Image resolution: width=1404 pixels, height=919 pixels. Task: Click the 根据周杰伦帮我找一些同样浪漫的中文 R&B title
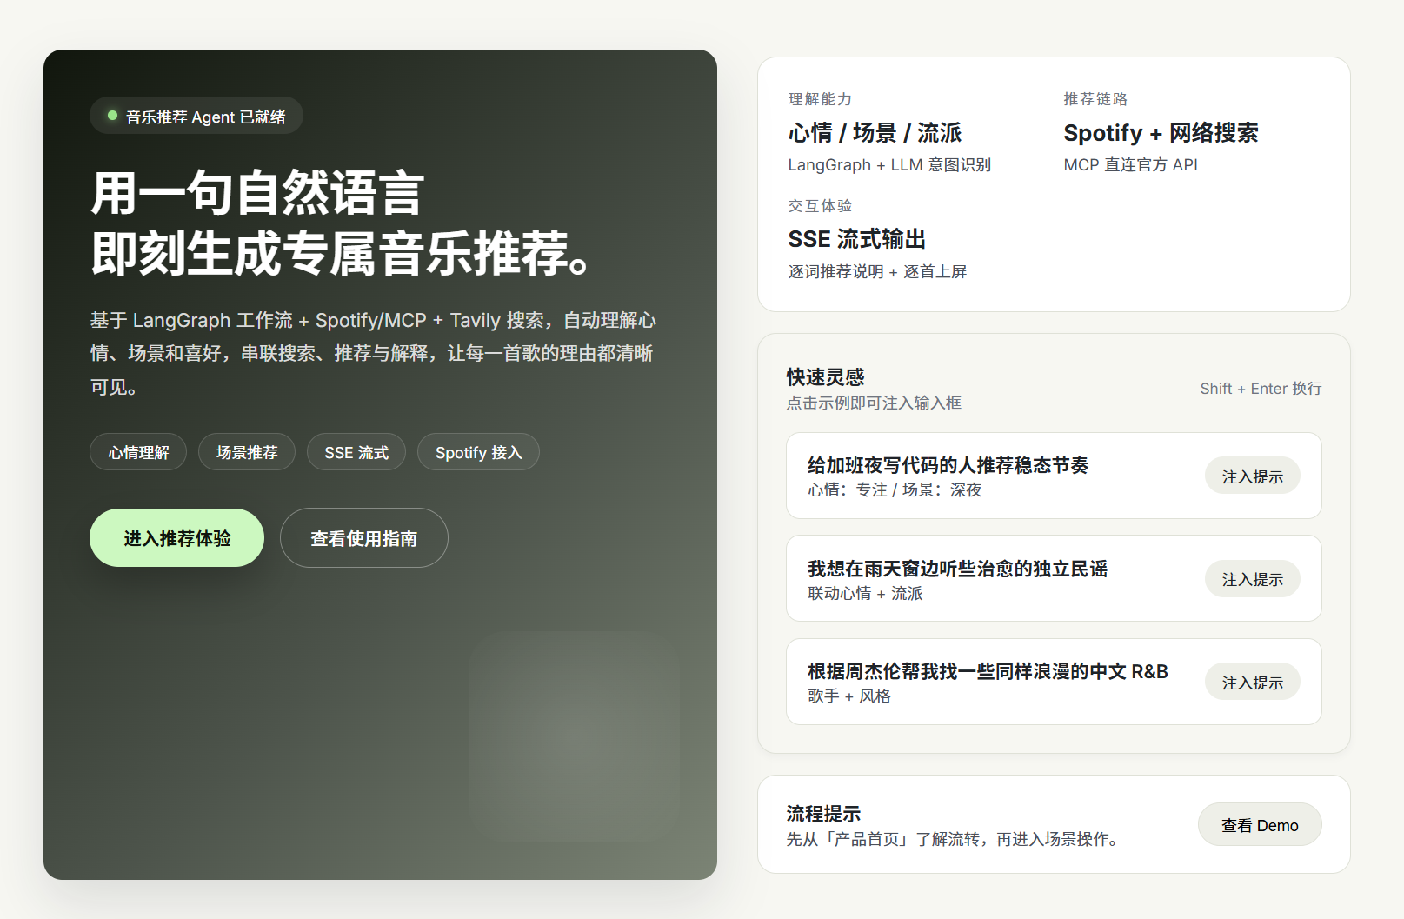(x=988, y=671)
